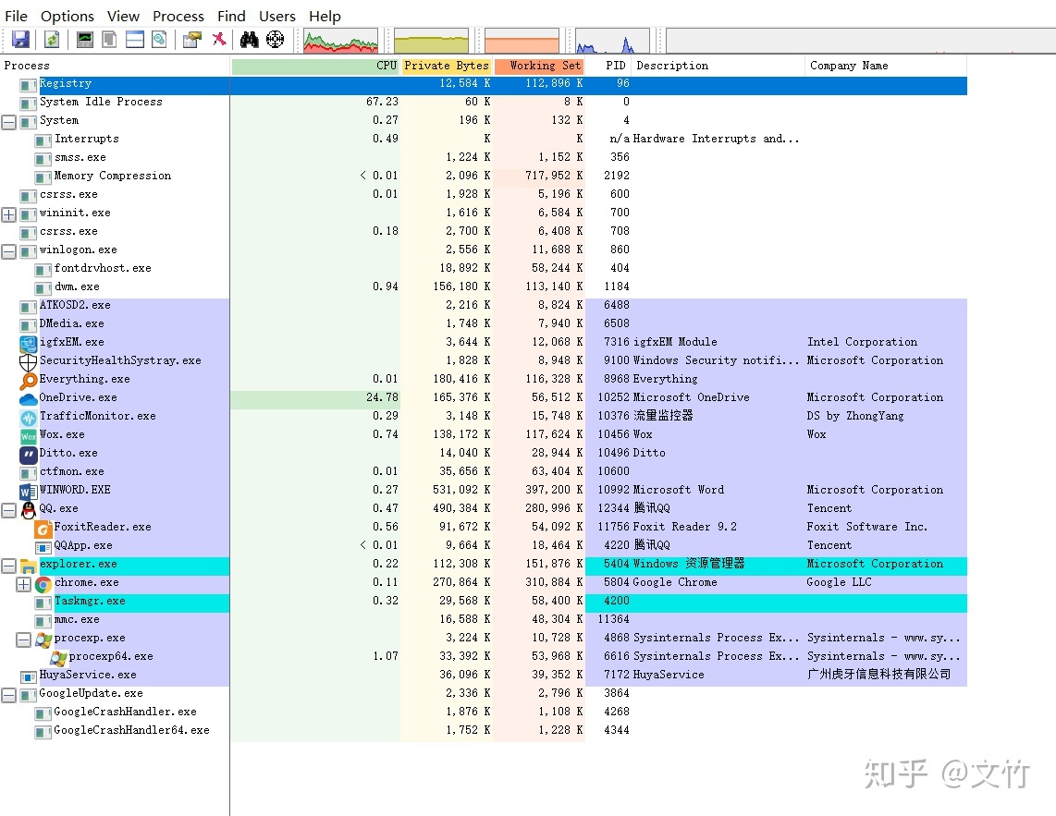The image size is (1056, 816).
Task: Click the QQ.exe penguin icon
Action: [29, 510]
